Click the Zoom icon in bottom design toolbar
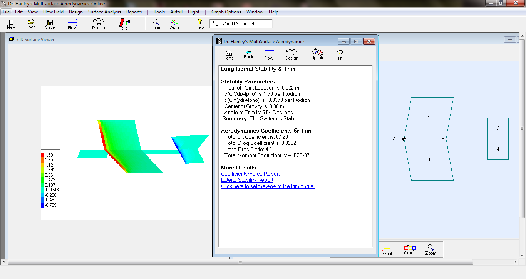 pos(431,250)
